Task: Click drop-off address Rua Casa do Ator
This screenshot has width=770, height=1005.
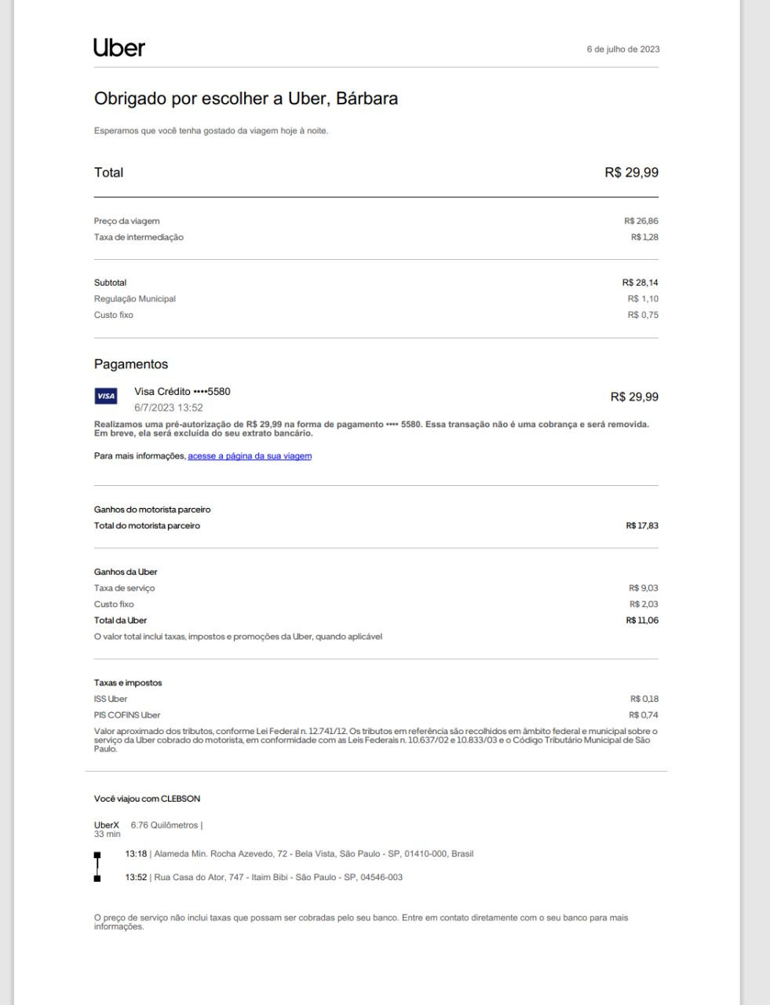Action: pyautogui.click(x=276, y=878)
